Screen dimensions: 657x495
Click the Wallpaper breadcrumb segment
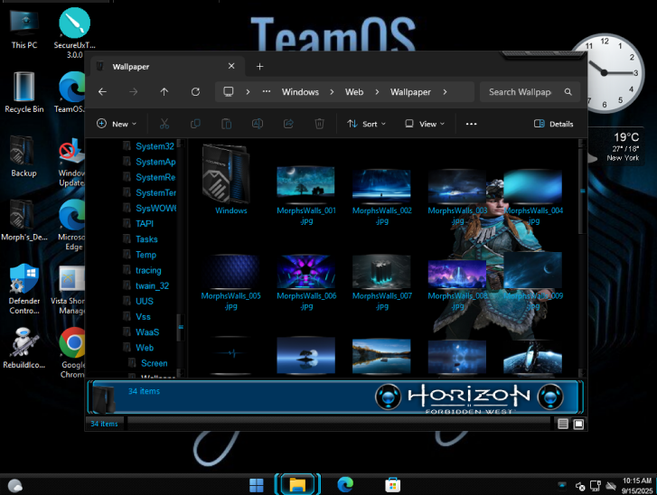(x=410, y=92)
